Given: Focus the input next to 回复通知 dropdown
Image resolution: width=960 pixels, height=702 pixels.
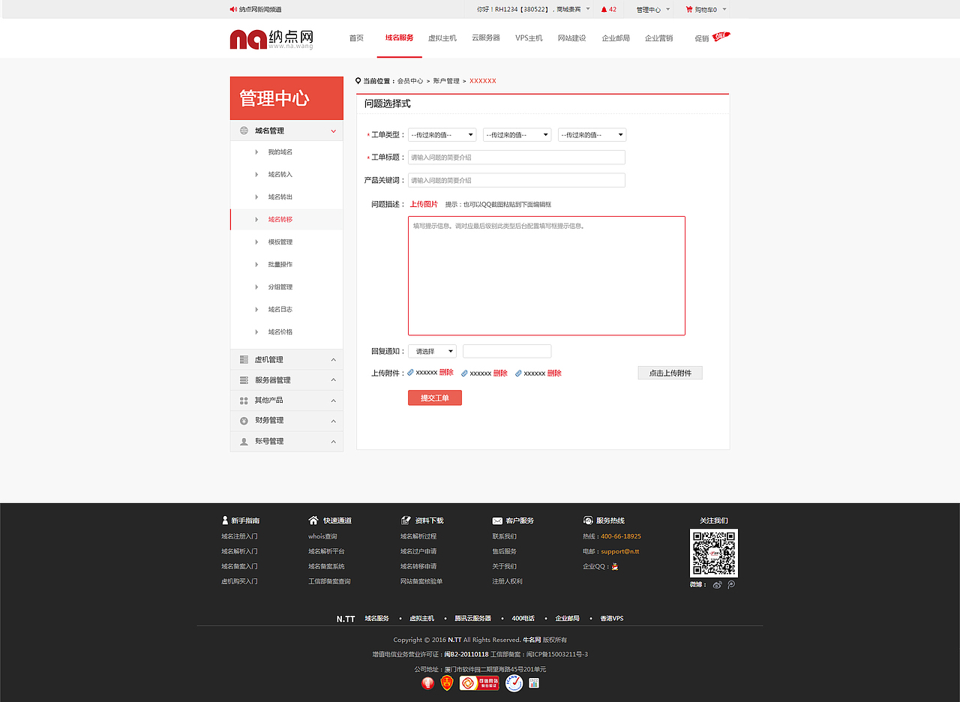Looking at the screenshot, I should point(507,351).
